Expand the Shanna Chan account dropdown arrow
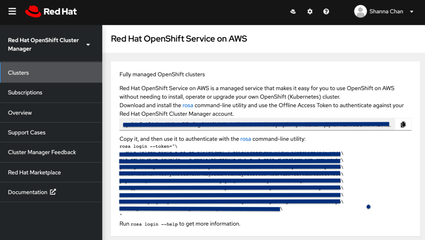This screenshot has width=425, height=240. [x=412, y=12]
